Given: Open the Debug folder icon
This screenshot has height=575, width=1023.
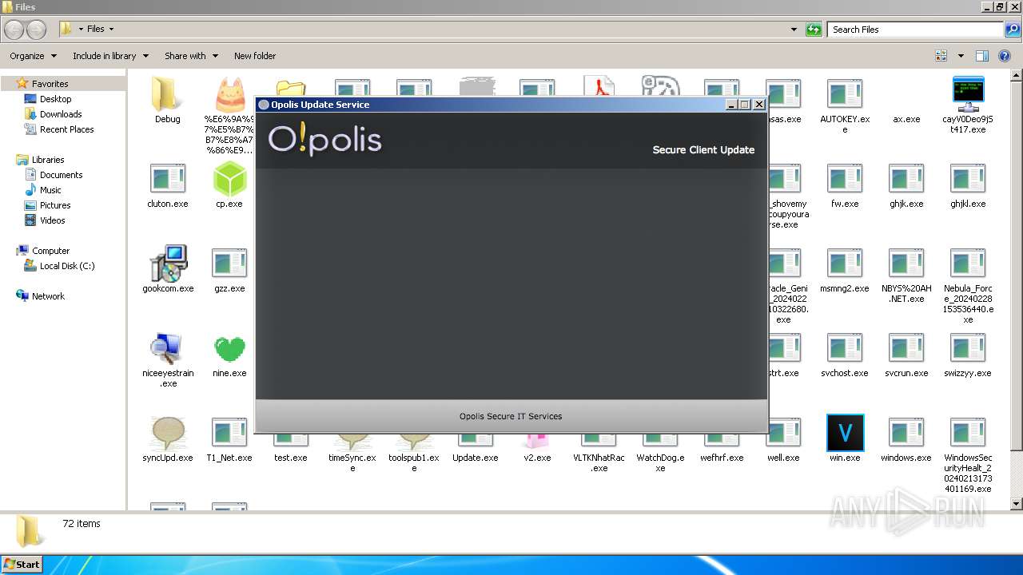Looking at the screenshot, I should (167, 95).
